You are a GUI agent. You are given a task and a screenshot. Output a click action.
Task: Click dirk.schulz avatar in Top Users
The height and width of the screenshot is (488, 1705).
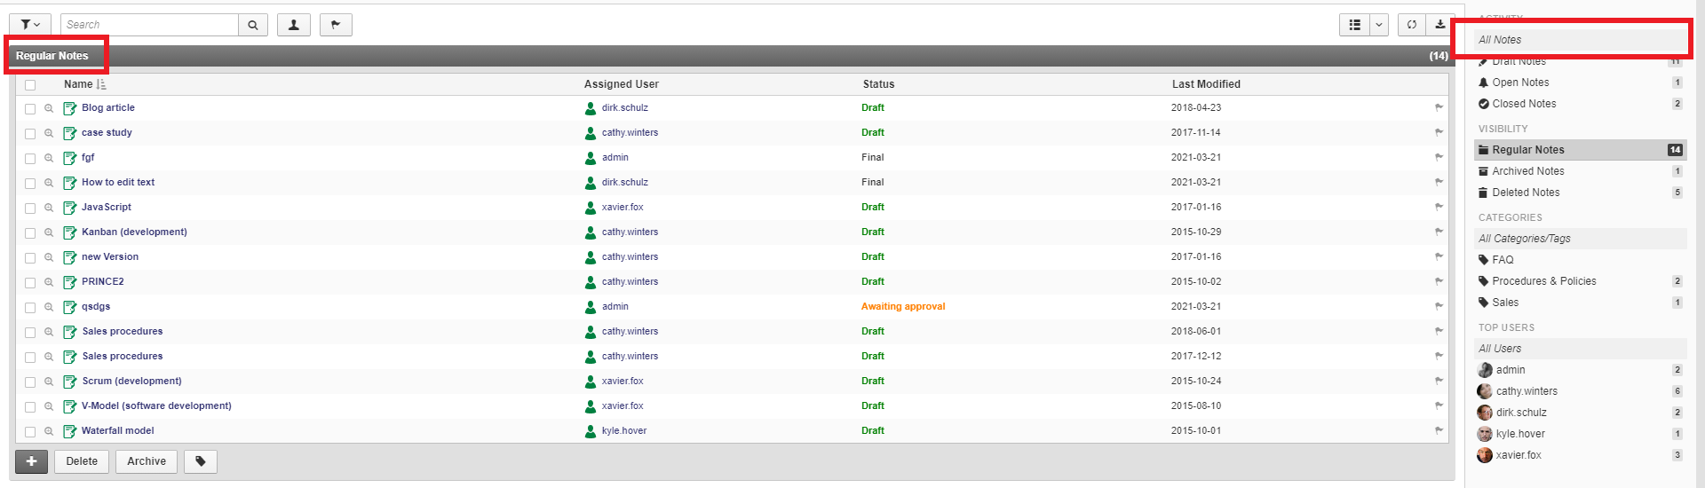[x=1485, y=413]
